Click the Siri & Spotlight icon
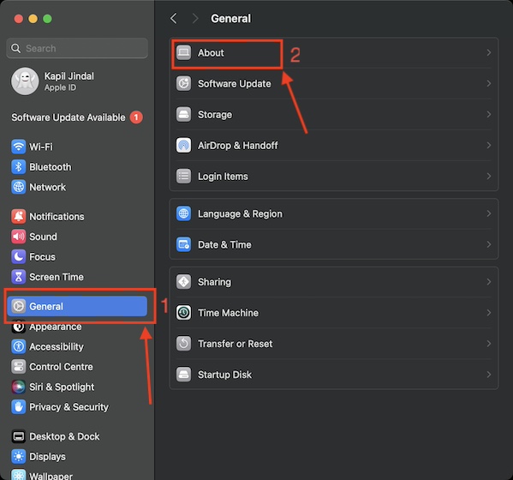513x480 pixels. tap(18, 387)
